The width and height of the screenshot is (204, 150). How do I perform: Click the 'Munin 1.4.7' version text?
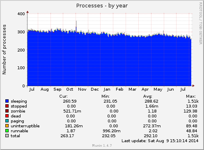[102, 145]
